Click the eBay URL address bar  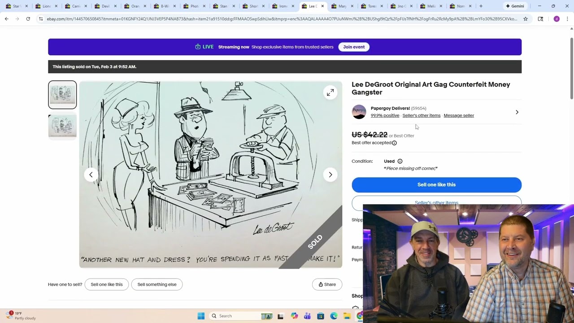click(282, 19)
